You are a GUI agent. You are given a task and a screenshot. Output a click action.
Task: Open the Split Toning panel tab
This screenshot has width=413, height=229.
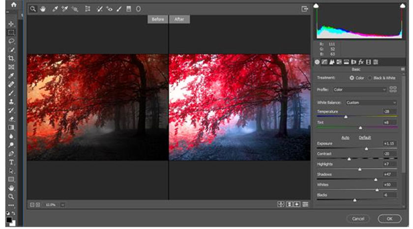point(346,62)
